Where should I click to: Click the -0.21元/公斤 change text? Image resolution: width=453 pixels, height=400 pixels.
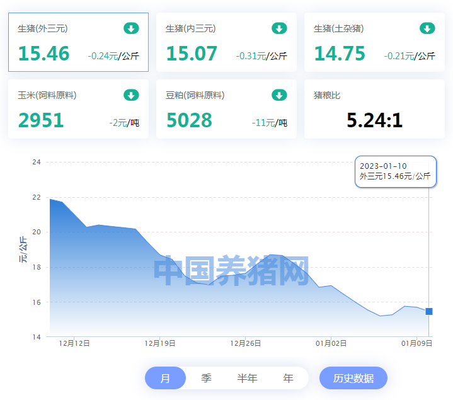[410, 56]
